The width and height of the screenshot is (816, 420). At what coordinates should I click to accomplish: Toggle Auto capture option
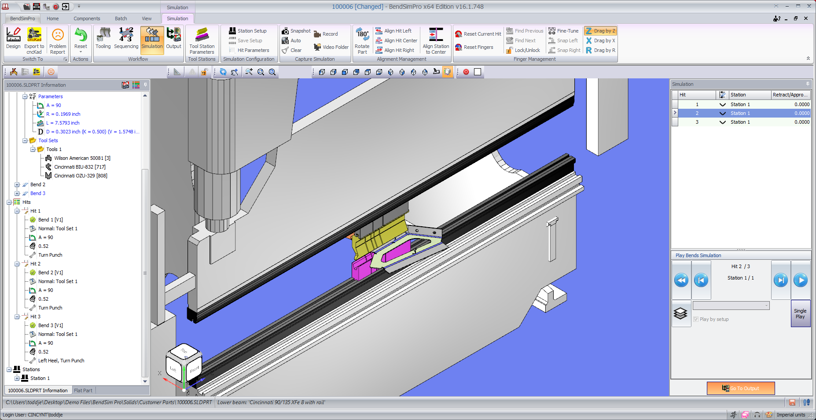(x=291, y=41)
